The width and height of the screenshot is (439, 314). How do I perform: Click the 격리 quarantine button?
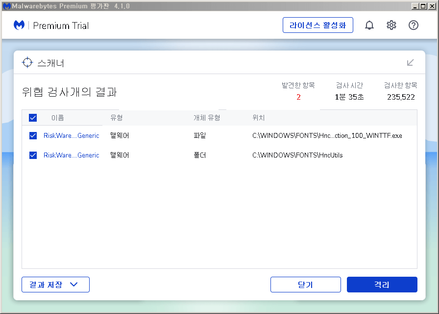click(382, 285)
